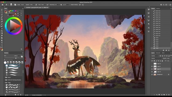Screen dimensions: 172x97
Task: Hide Layer 8 with its eye icon
Action: (152, 66)
